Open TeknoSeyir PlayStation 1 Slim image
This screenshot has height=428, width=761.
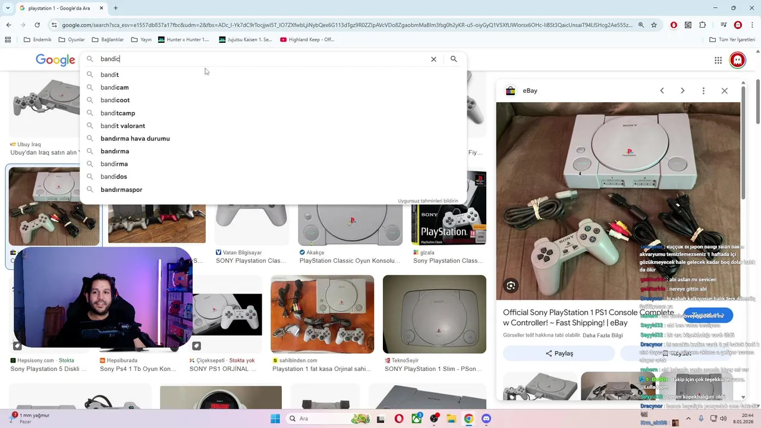click(x=435, y=314)
